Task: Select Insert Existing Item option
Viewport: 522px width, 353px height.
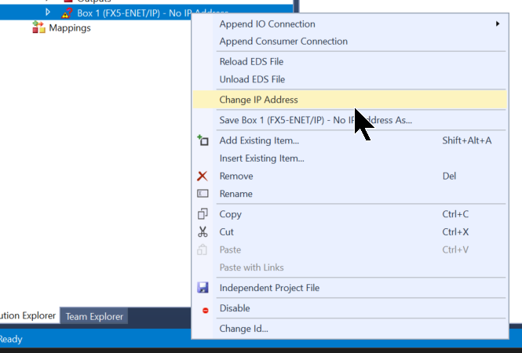Action: click(x=261, y=158)
